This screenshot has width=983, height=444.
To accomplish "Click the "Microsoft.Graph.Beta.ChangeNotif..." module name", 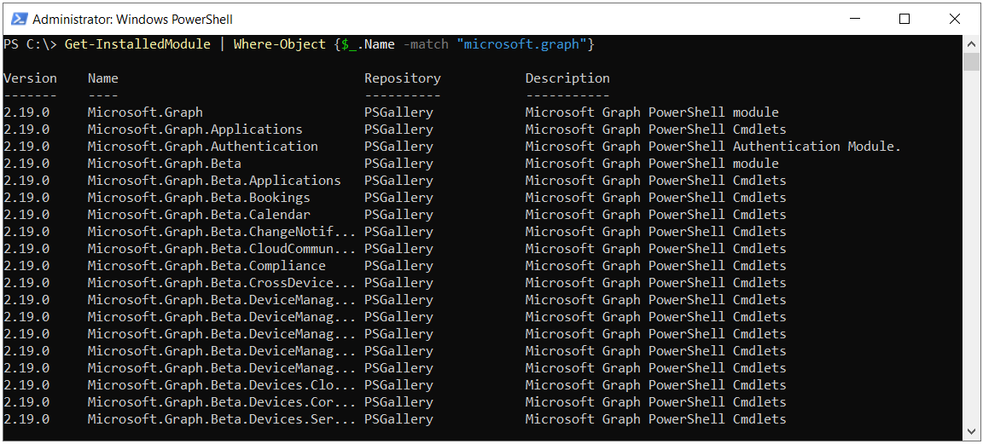I will pos(222,232).
